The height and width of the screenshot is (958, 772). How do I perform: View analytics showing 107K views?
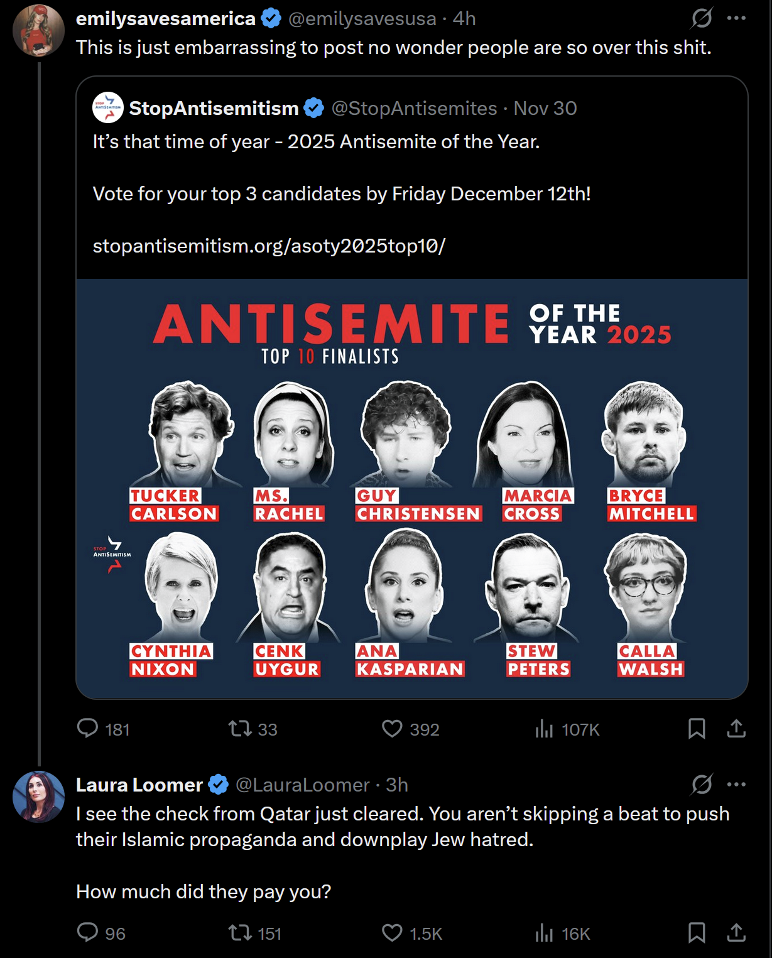pos(544,729)
